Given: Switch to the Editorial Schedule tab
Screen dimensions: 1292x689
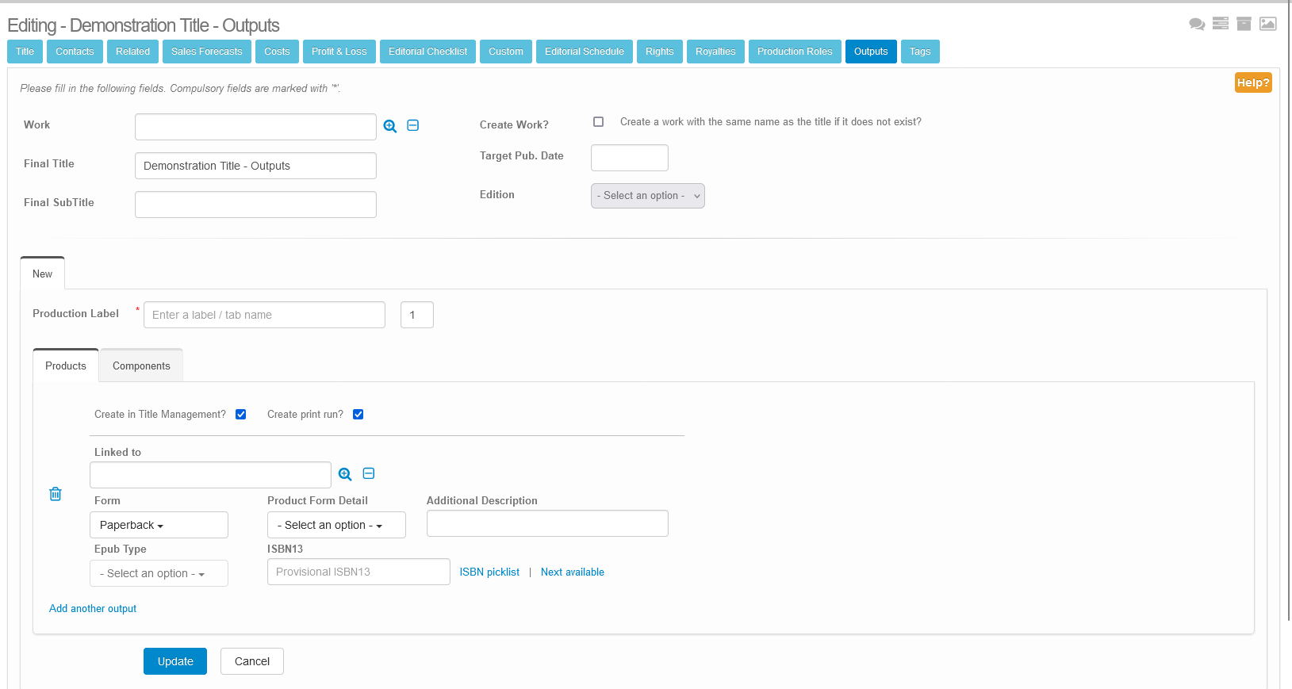Looking at the screenshot, I should click(584, 52).
